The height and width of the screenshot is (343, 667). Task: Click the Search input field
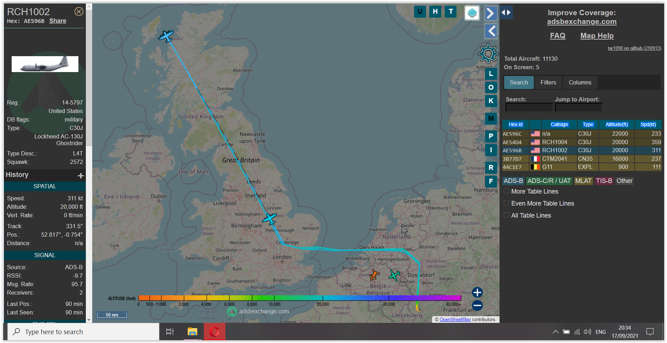tap(529, 107)
